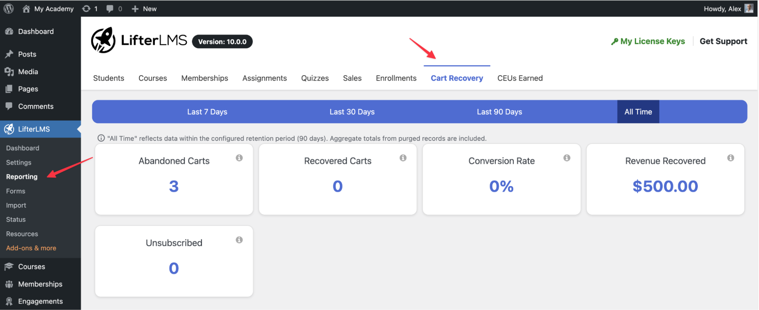Open the comments bubble icon in admin bar
Viewport: 759px width, 310px height.
pyautogui.click(x=110, y=9)
